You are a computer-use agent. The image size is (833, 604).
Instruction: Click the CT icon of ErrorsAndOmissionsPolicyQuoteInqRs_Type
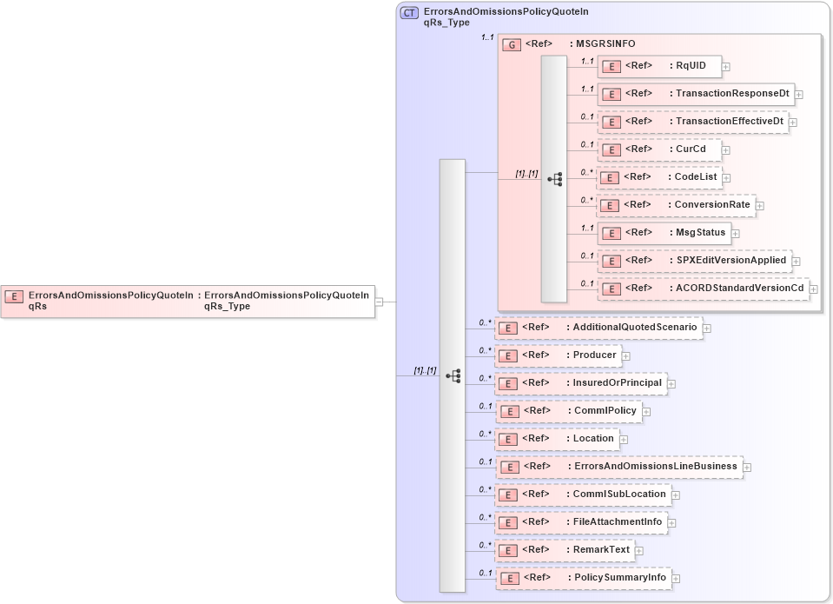pos(407,12)
